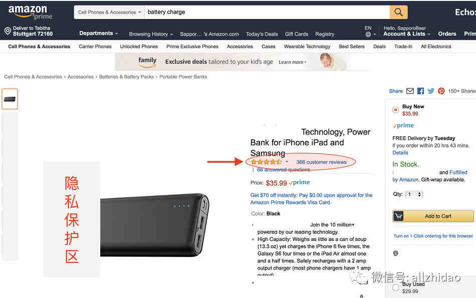Click the Amazon Prime logo

tap(30, 13)
